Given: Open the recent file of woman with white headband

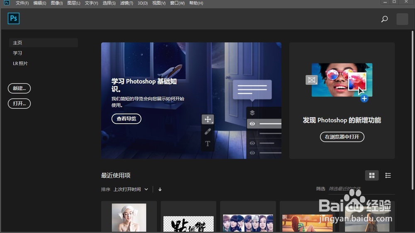Looking at the screenshot, I should [x=129, y=217].
